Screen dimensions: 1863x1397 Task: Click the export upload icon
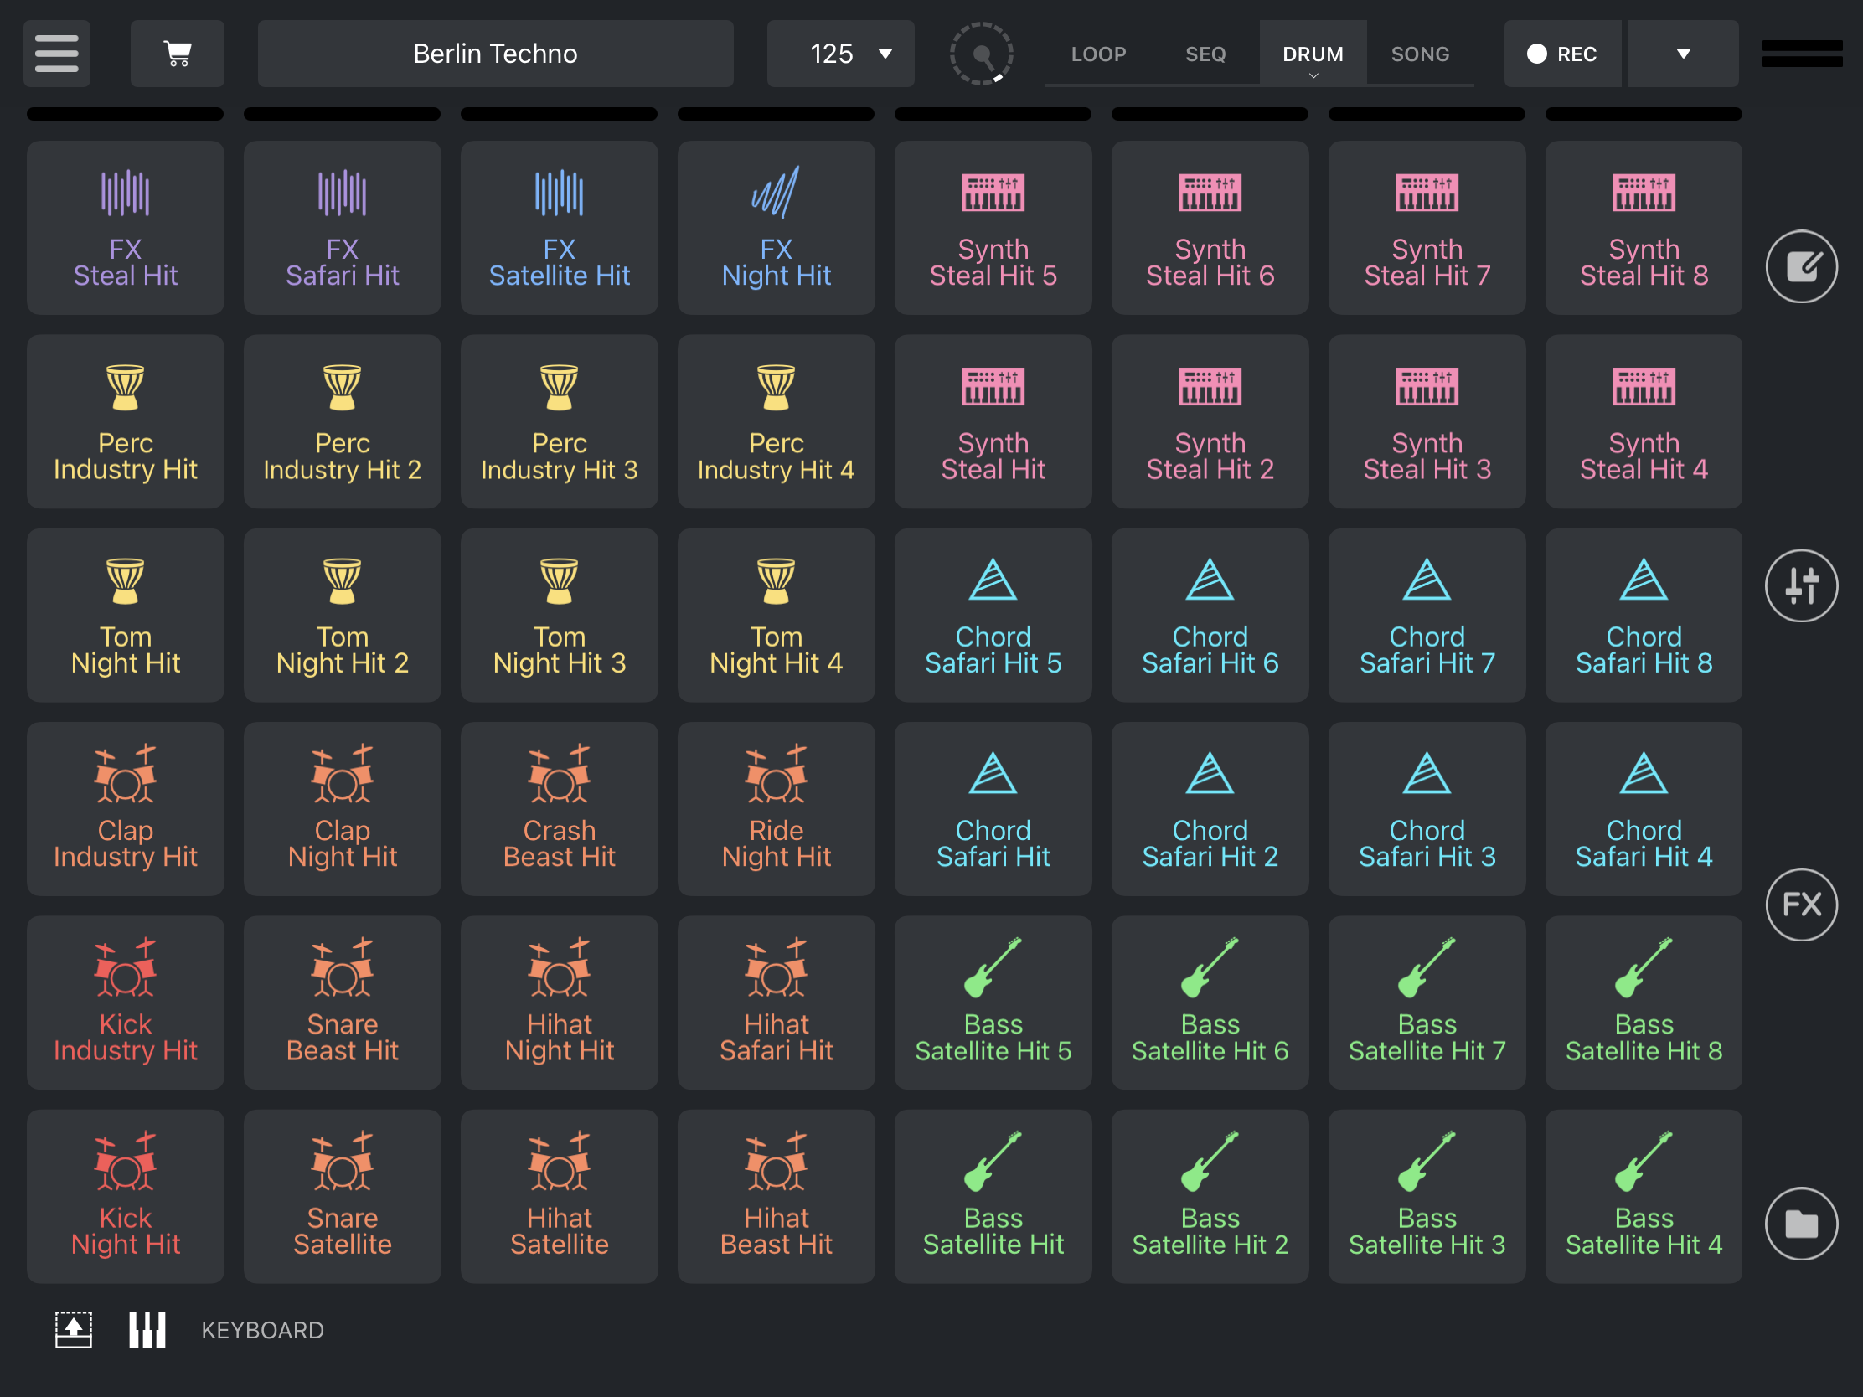coord(73,1330)
